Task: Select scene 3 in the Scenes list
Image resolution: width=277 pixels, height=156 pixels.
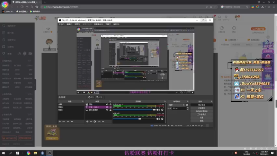Action: (x=71, y=110)
